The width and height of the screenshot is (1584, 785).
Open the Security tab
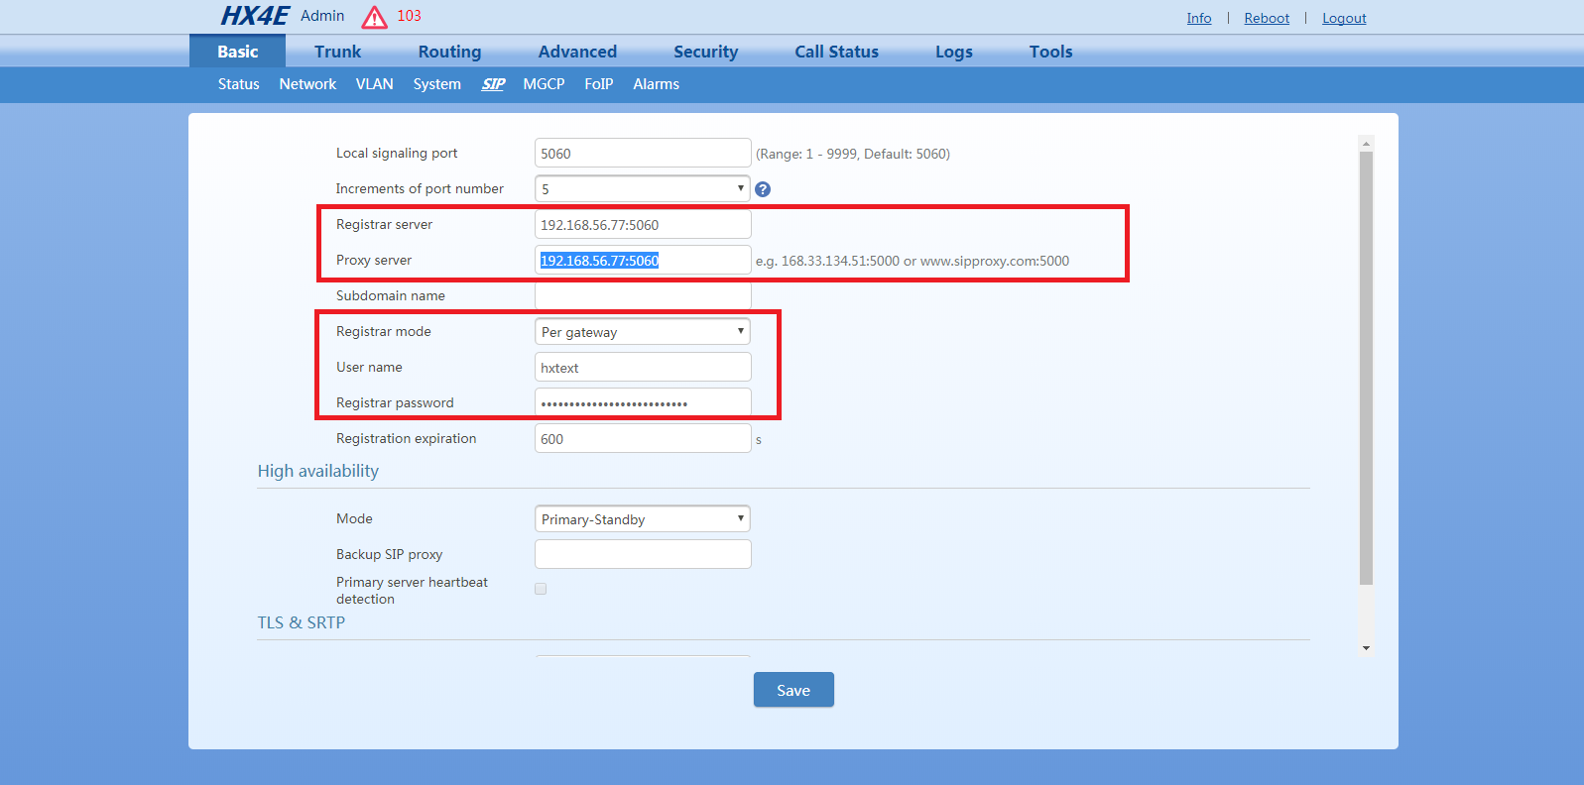click(x=705, y=52)
